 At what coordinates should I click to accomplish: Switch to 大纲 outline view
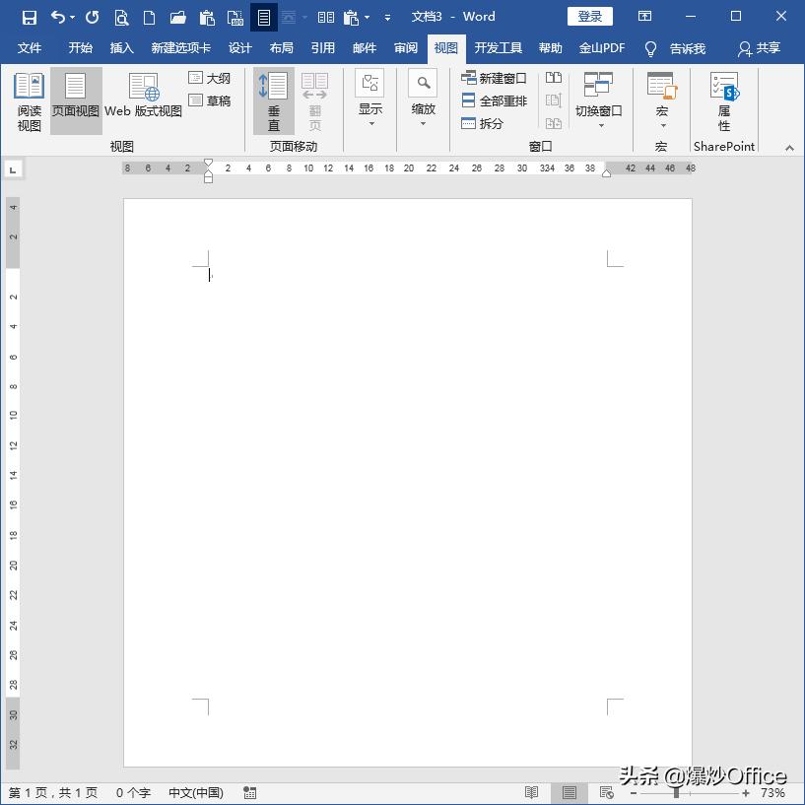pos(210,78)
